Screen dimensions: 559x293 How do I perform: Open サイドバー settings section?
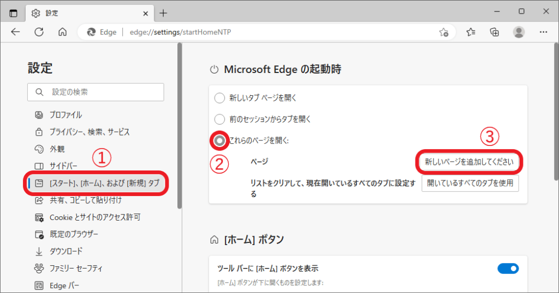56,166
